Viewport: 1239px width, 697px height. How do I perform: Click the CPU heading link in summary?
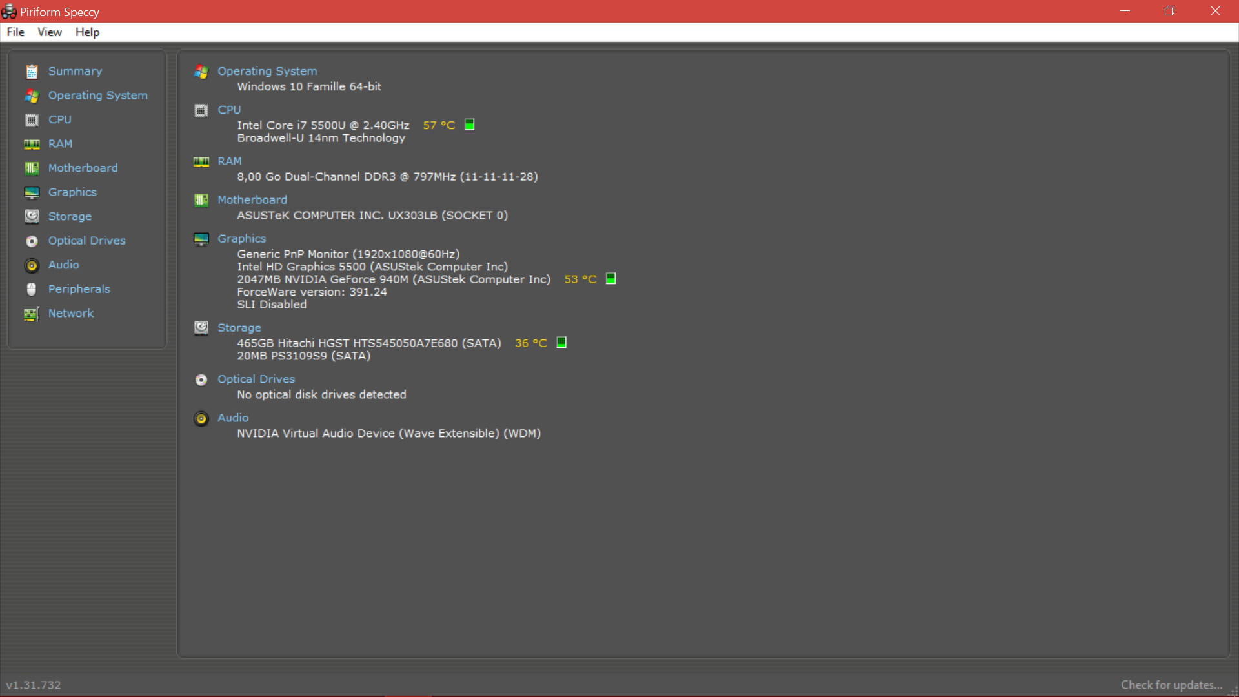[229, 110]
